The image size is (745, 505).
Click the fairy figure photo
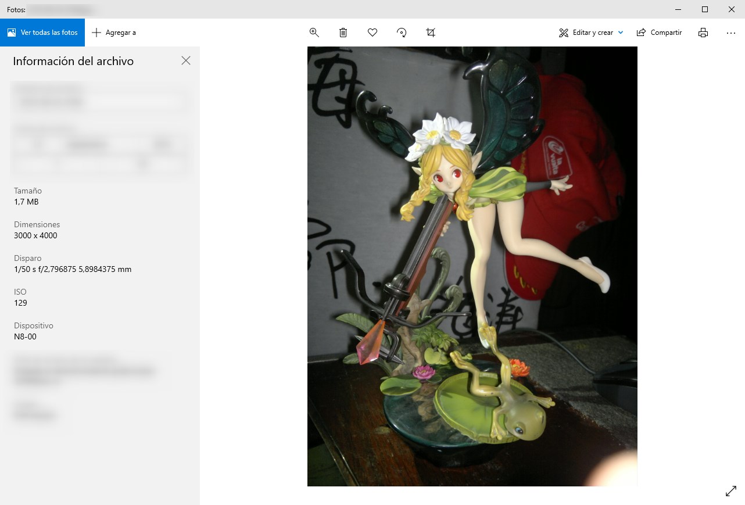click(x=472, y=266)
